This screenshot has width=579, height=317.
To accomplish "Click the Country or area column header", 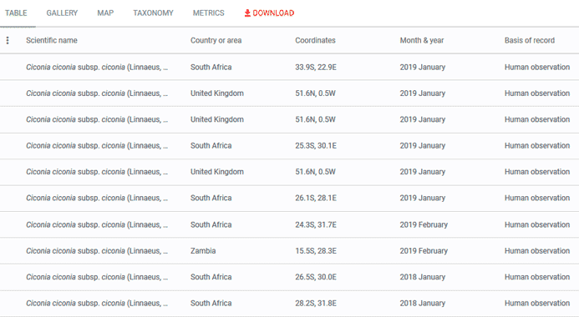I will (216, 41).
